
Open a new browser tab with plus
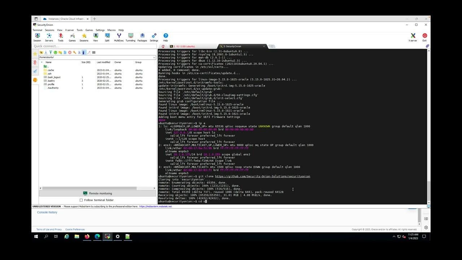coord(95,19)
